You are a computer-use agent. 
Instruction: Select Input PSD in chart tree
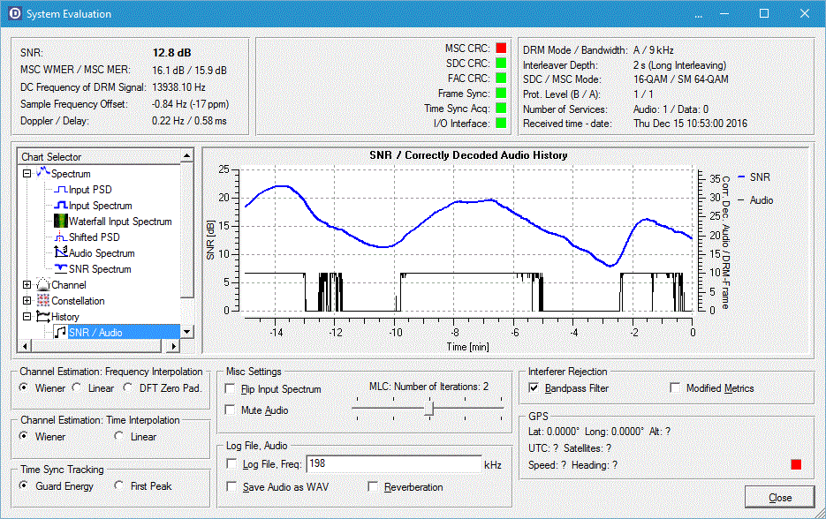click(90, 190)
